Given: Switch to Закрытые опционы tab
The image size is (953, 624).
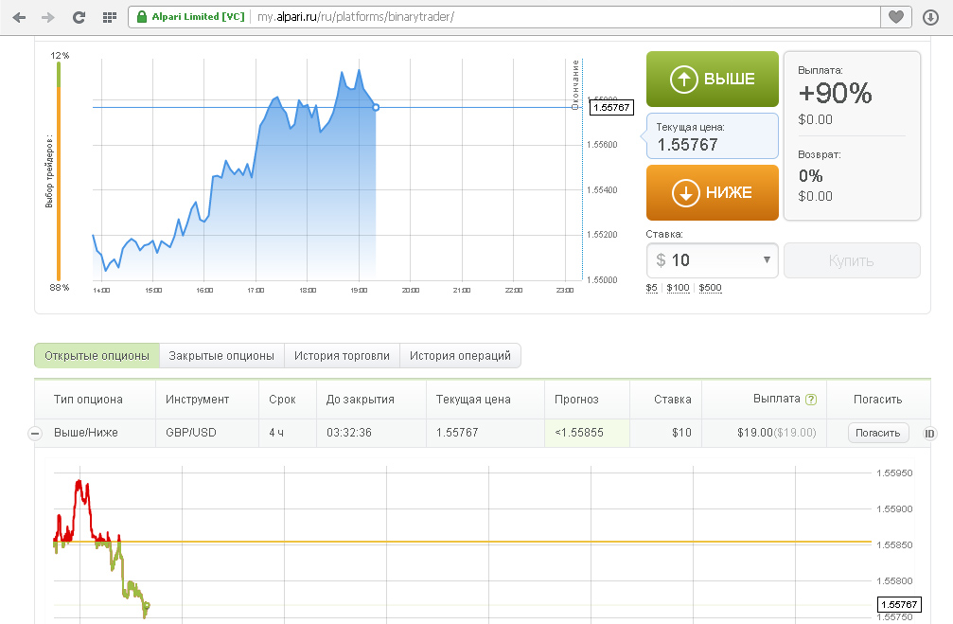Looking at the screenshot, I should click(221, 356).
